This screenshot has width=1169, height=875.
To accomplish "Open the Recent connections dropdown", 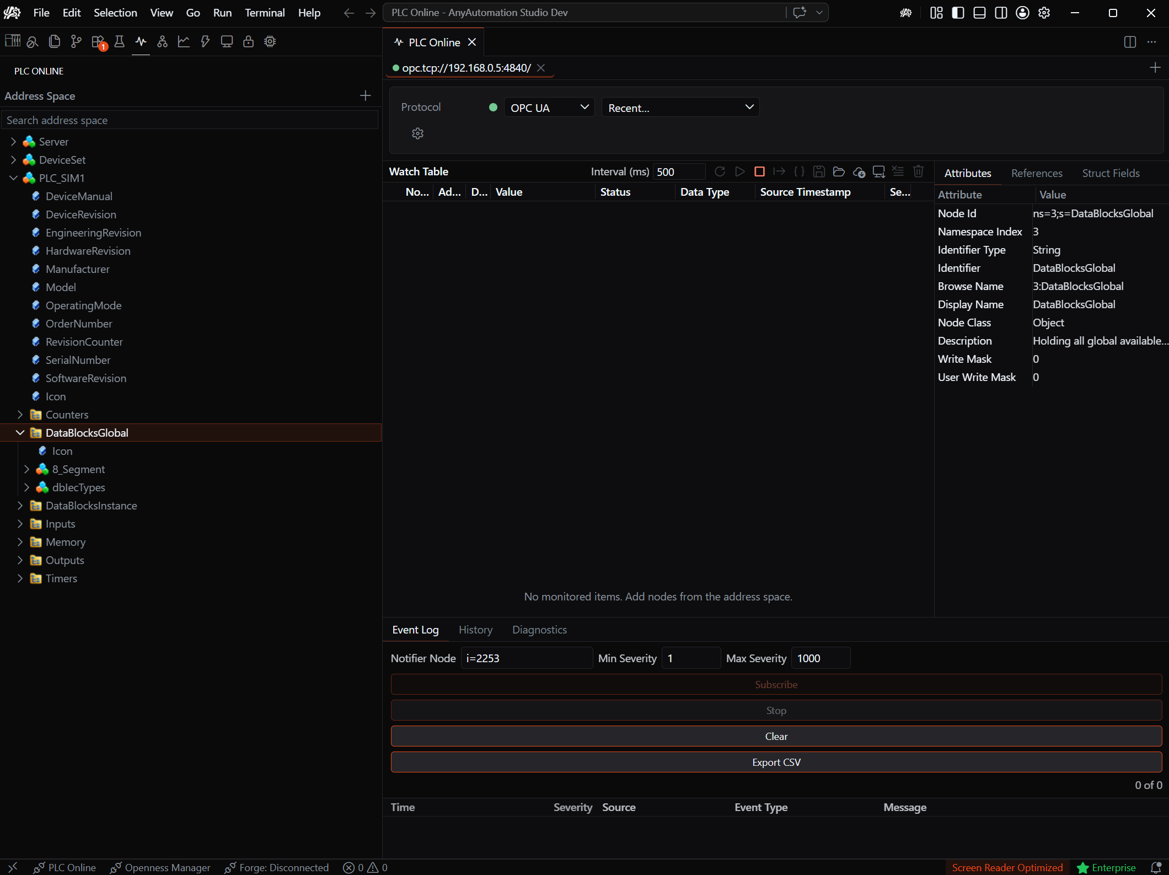I will [680, 108].
